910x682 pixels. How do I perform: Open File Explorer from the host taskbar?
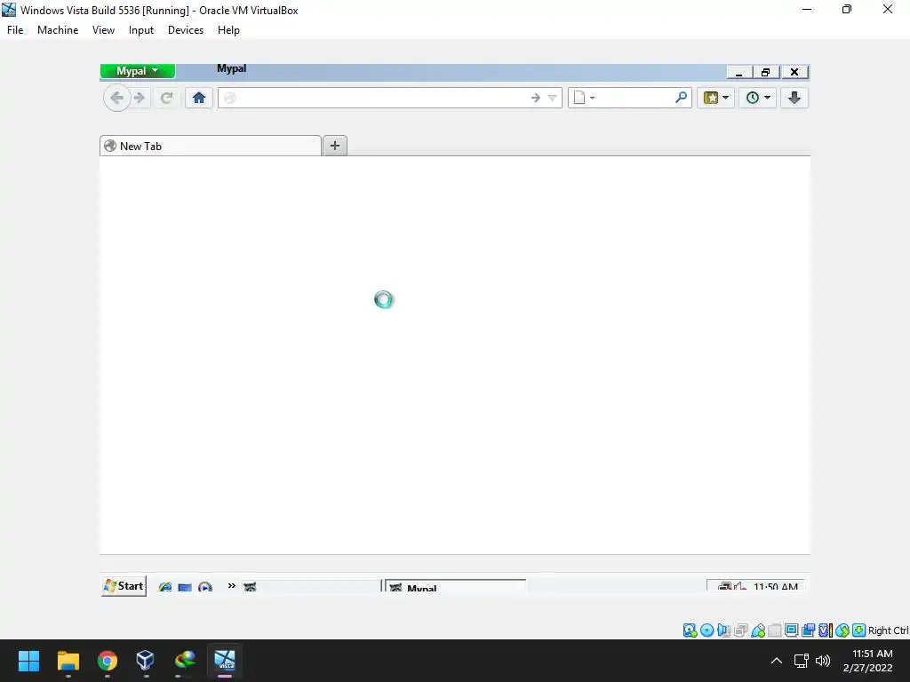pos(68,661)
